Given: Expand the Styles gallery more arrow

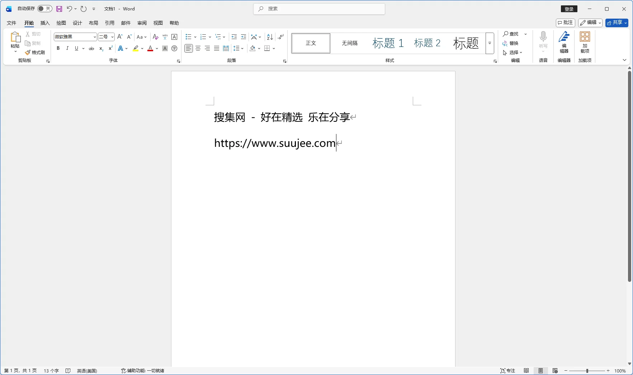Looking at the screenshot, I should point(490,43).
